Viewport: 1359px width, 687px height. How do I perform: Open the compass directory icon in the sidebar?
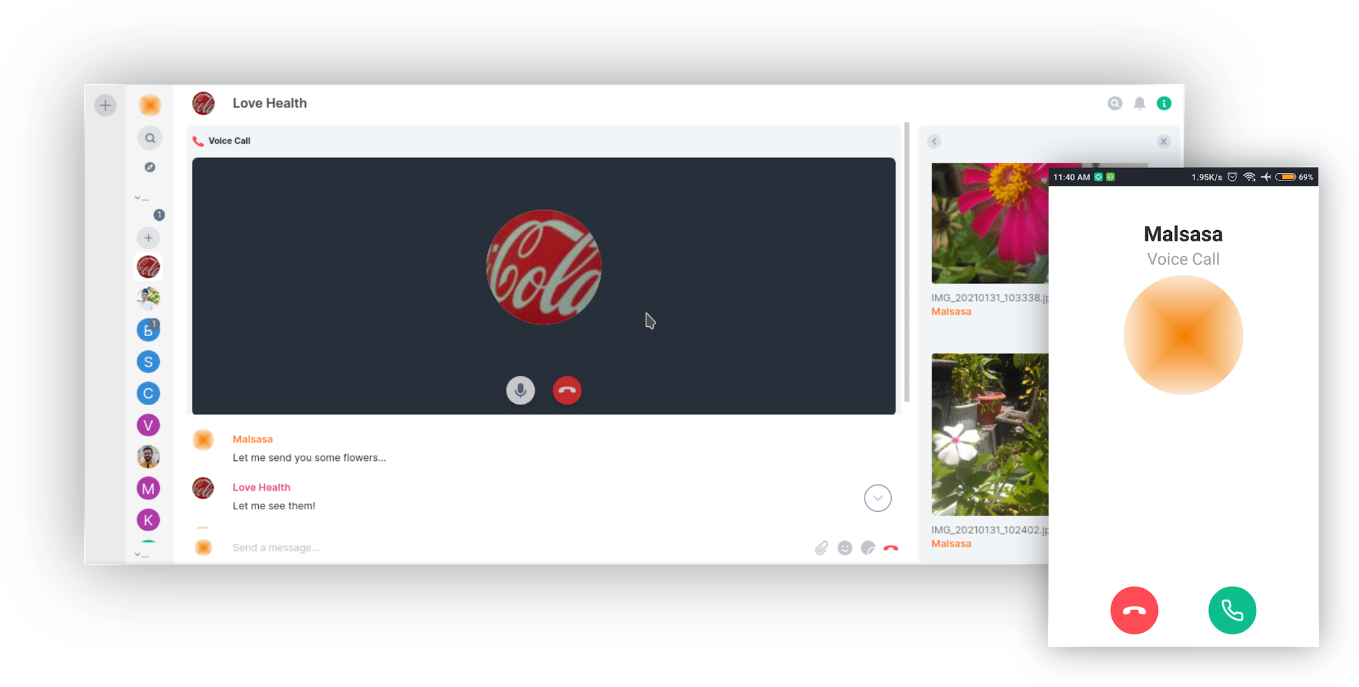pyautogui.click(x=150, y=167)
